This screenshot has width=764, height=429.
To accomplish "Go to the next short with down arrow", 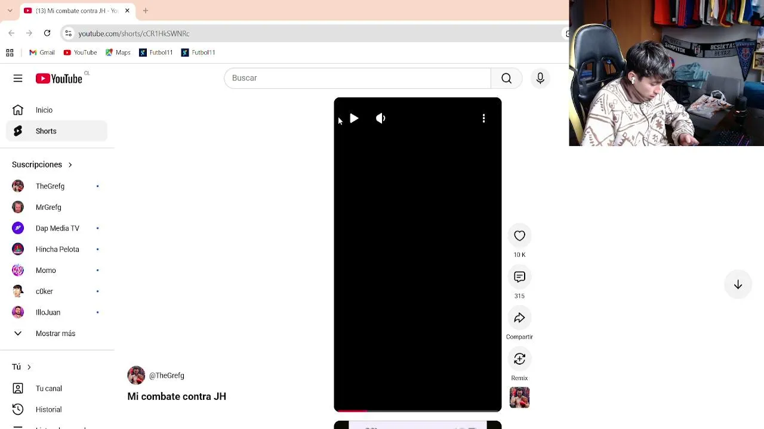I will click(738, 285).
